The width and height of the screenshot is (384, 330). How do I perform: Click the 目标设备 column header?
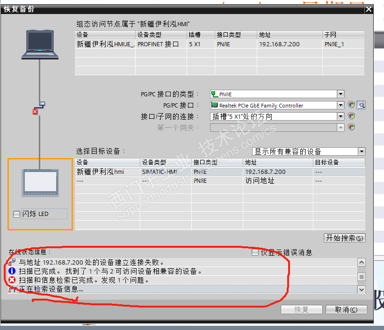pyautogui.click(x=339, y=162)
